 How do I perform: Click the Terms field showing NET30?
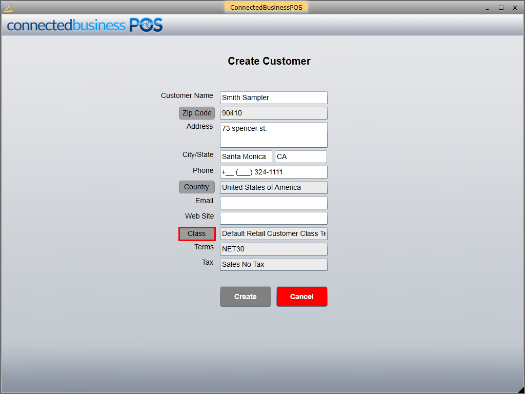(x=274, y=249)
